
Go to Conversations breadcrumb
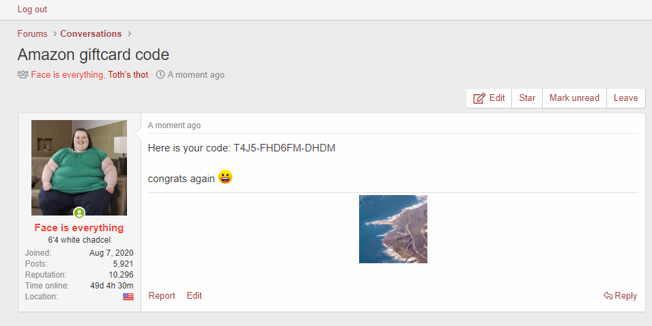91,33
